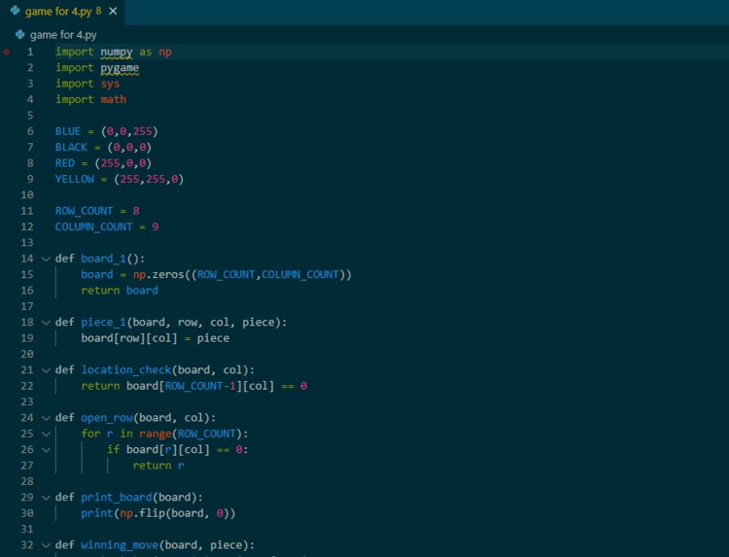Image resolution: width=729 pixels, height=557 pixels.
Task: Close the game for 4.py tab
Action: coord(113,11)
